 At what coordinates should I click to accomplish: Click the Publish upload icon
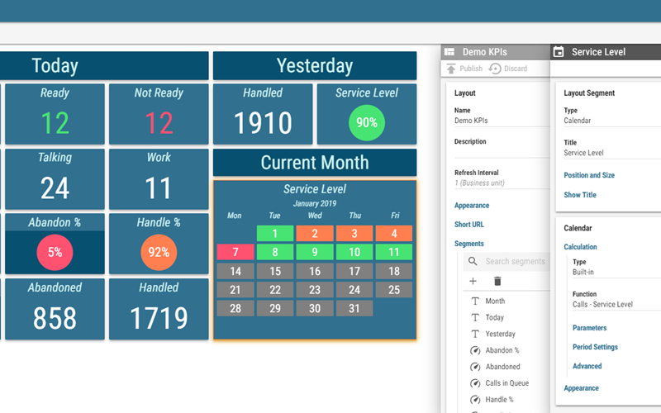pos(451,69)
